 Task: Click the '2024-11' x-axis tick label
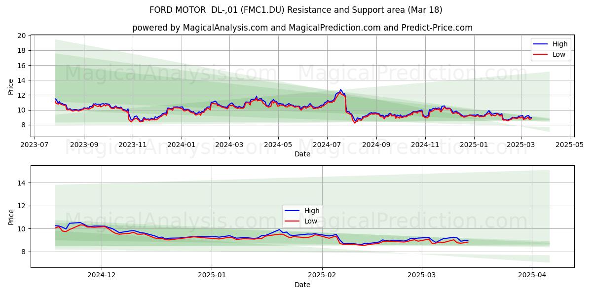(x=425, y=145)
